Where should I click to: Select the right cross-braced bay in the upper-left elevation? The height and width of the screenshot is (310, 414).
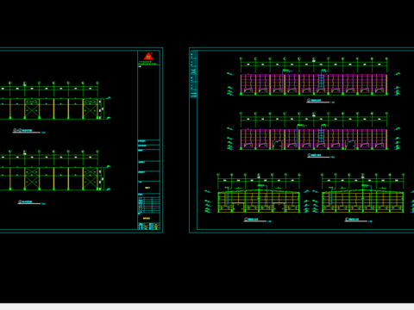point(90,108)
